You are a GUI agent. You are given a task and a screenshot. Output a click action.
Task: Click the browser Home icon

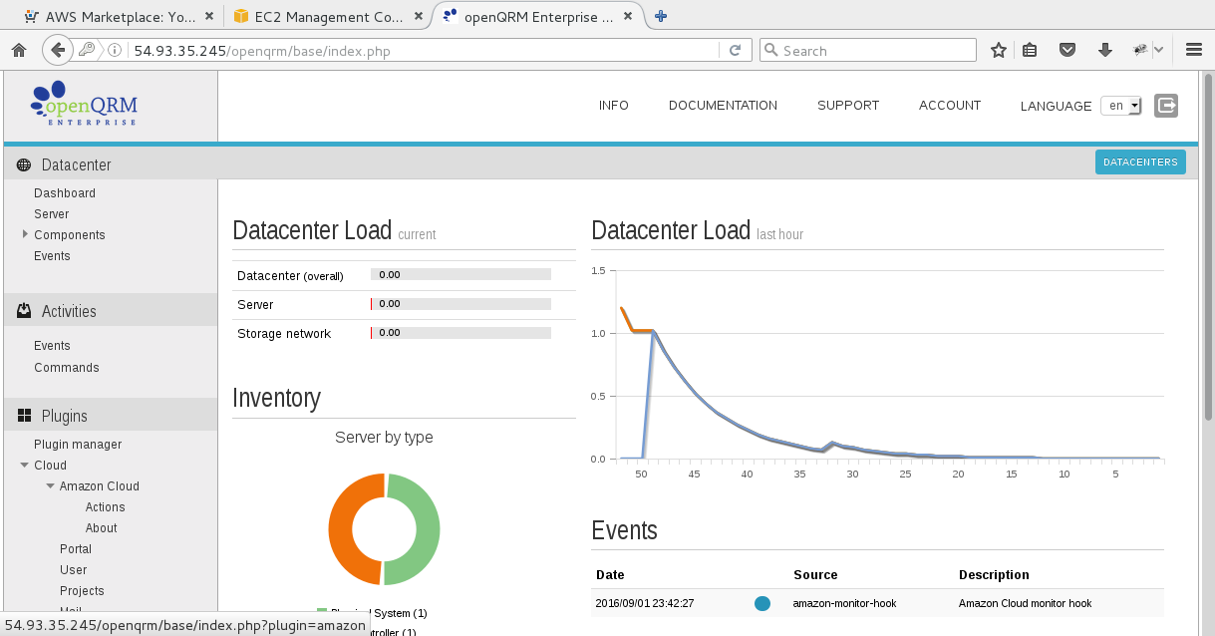tap(18, 50)
